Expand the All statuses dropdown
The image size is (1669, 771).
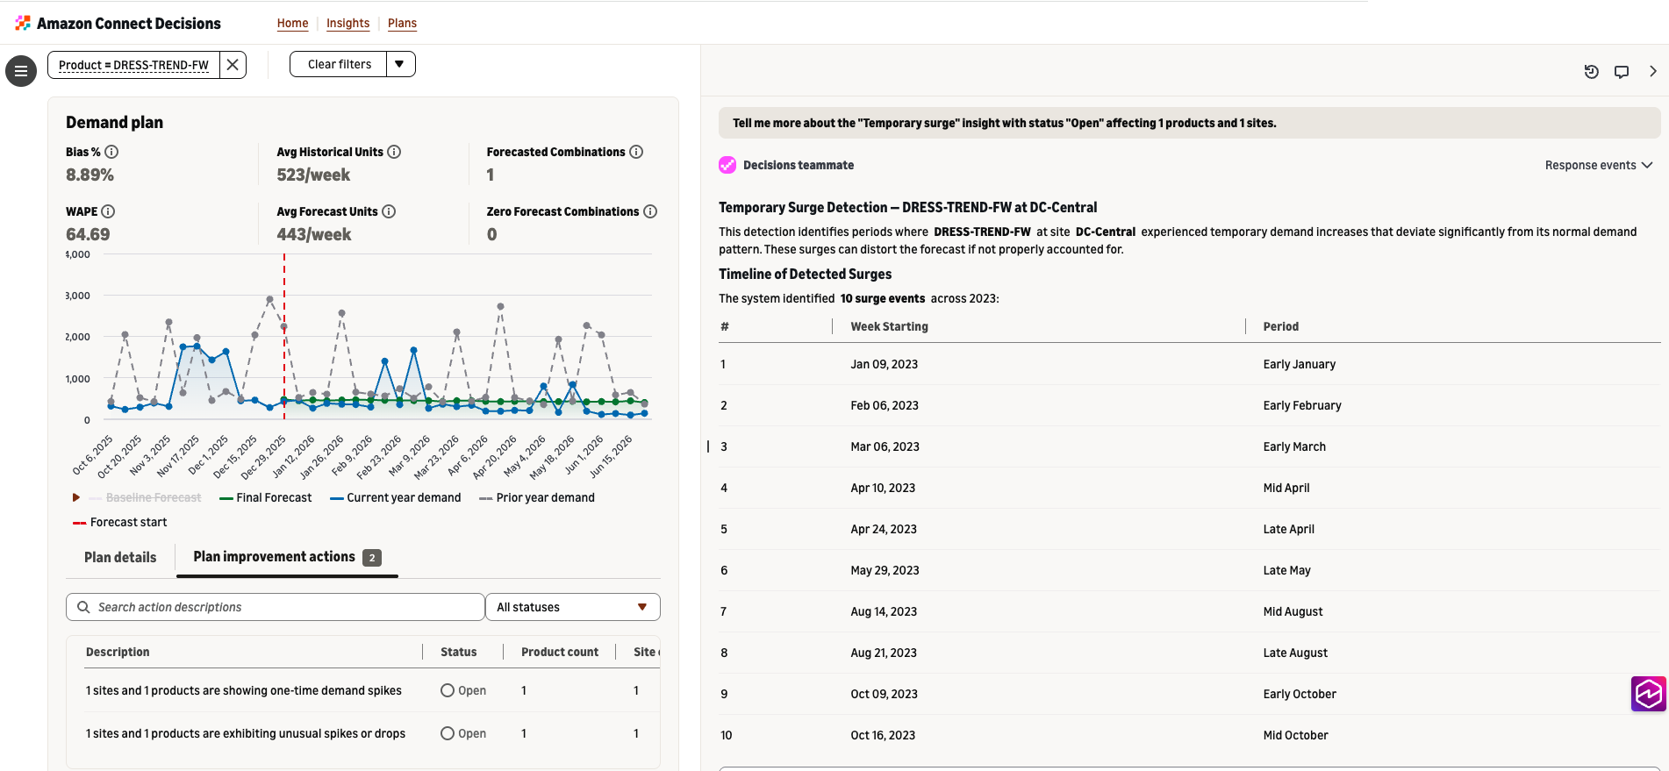(572, 607)
